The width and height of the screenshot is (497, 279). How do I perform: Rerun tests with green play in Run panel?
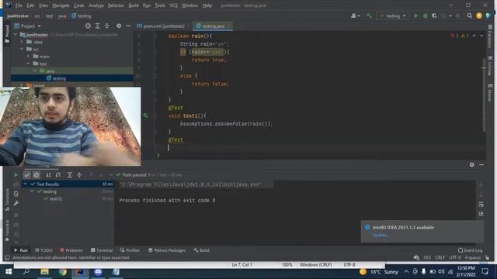point(16,175)
